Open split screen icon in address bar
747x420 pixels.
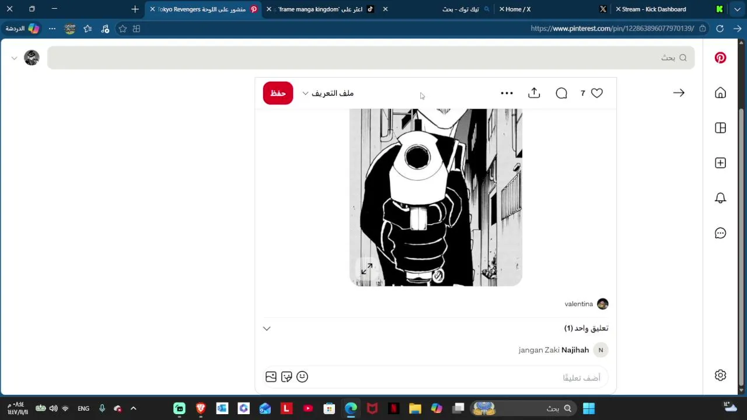pos(137,29)
